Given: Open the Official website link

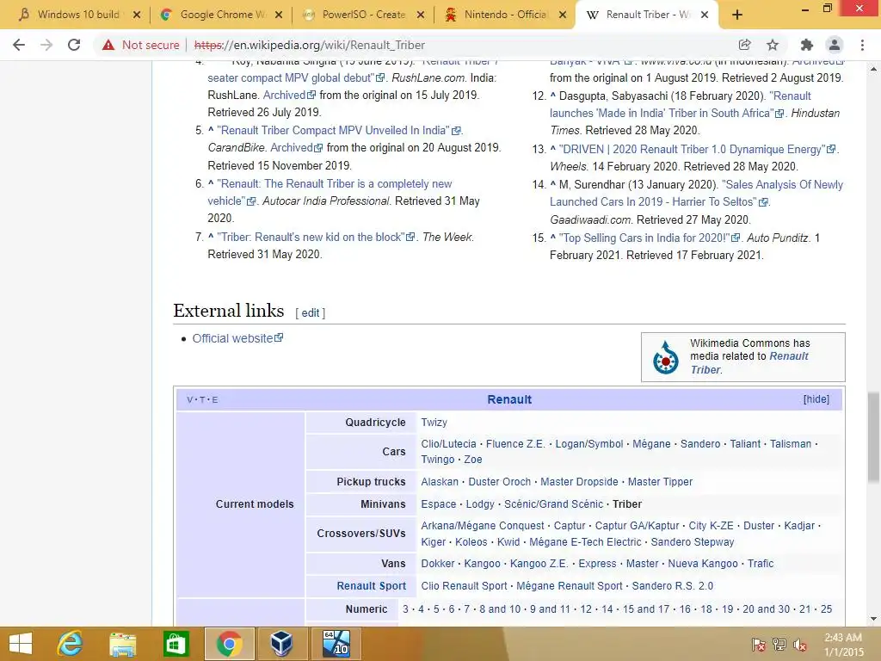Looking at the screenshot, I should click(232, 338).
